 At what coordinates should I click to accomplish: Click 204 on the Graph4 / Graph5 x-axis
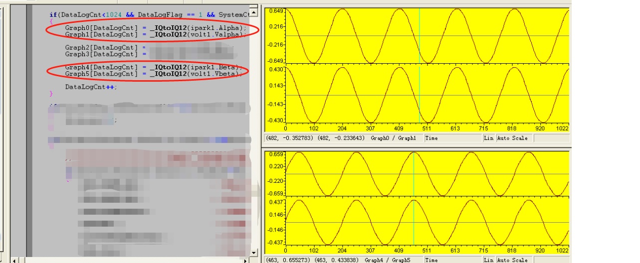342,251
